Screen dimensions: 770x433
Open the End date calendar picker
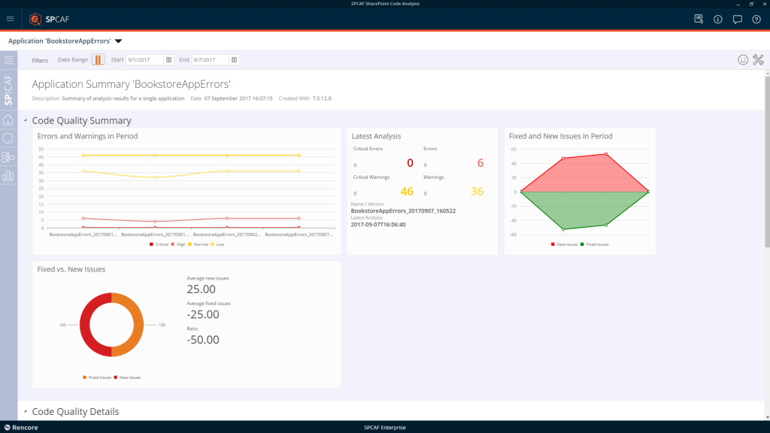(x=235, y=60)
